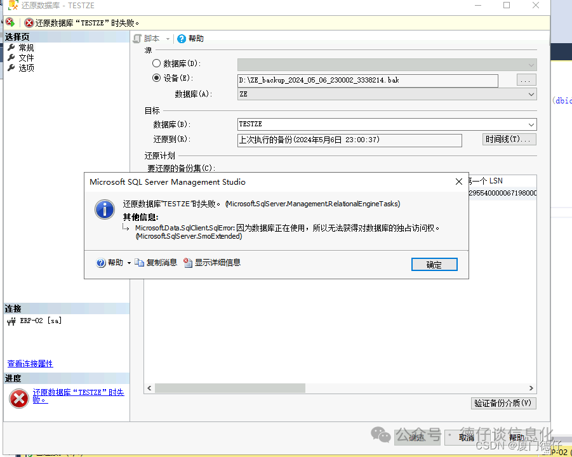Image resolution: width=572 pixels, height=457 pixels.
Task: Click the scroll right arrow of backup sets
Action: 531,388
